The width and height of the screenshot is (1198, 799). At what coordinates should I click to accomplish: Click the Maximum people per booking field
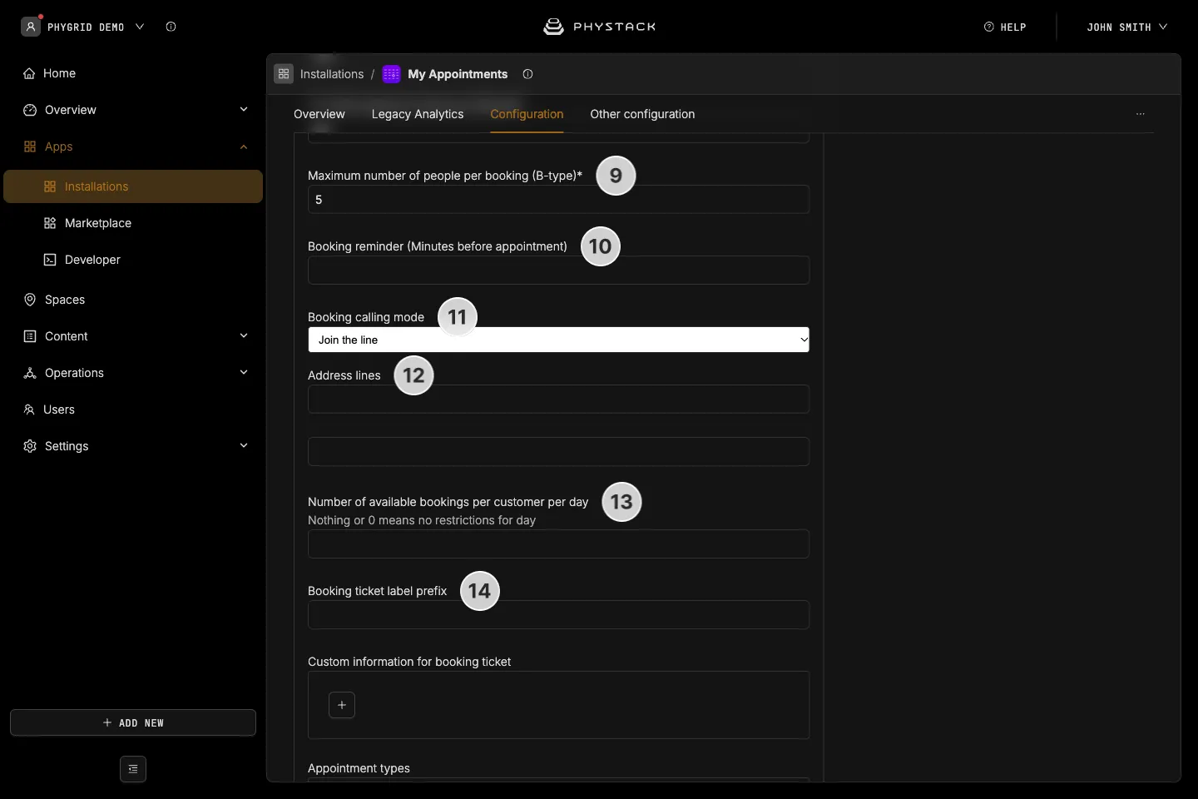tap(558, 200)
